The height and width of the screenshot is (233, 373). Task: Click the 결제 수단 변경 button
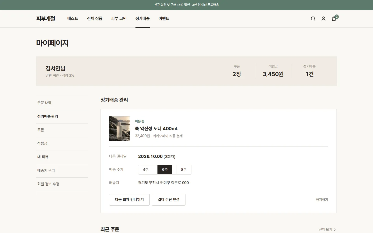point(169,200)
